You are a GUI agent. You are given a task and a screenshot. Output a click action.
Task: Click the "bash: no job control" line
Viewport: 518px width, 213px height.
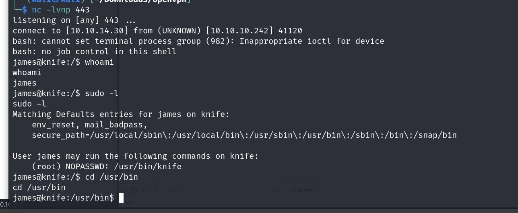[x=95, y=51]
